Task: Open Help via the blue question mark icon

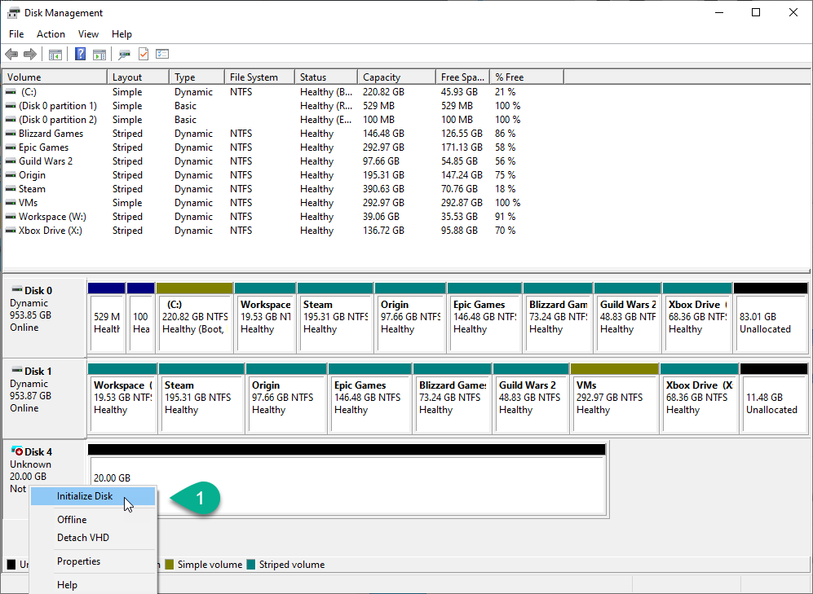Action: (x=80, y=55)
